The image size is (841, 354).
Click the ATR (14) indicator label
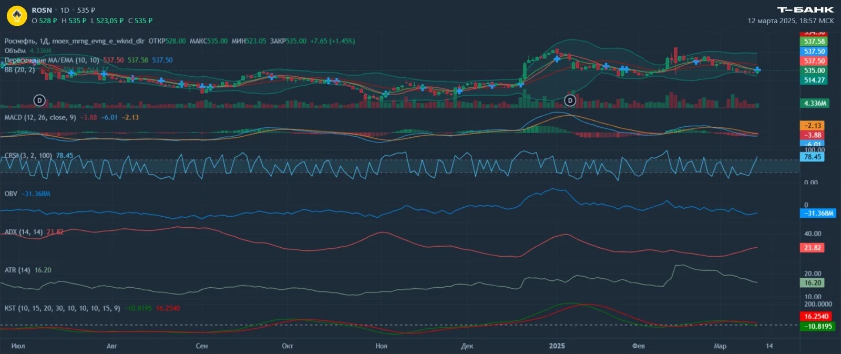coord(17,270)
